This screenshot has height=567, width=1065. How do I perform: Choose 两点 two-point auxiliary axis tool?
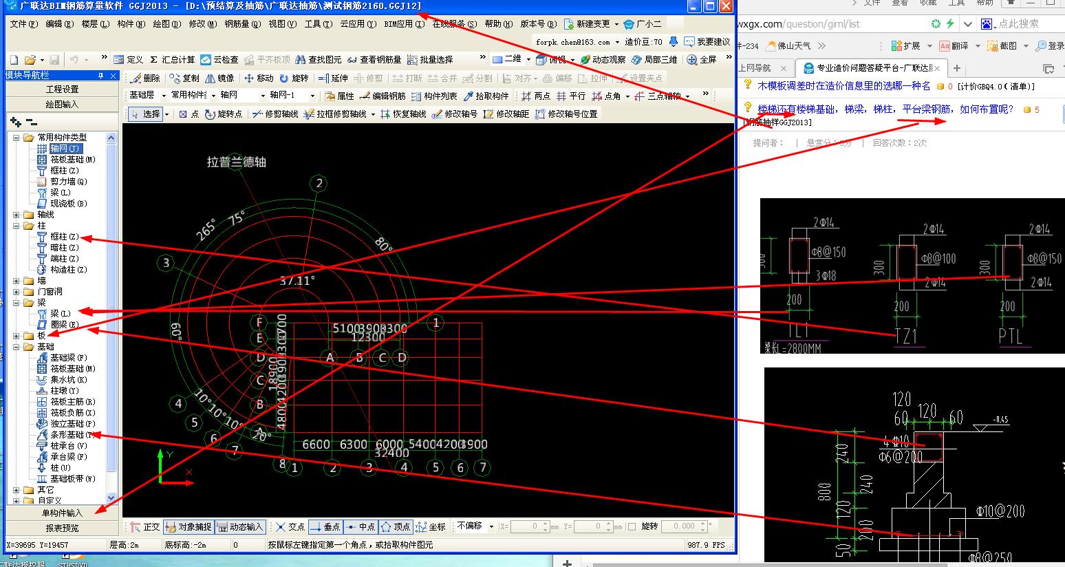536,96
